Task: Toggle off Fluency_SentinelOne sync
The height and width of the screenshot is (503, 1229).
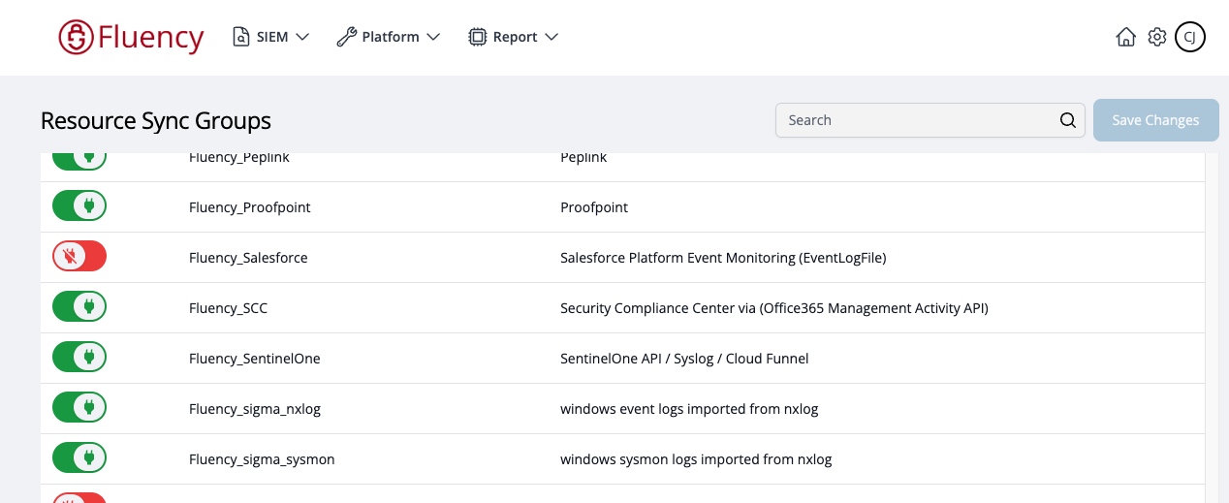Action: [79, 357]
